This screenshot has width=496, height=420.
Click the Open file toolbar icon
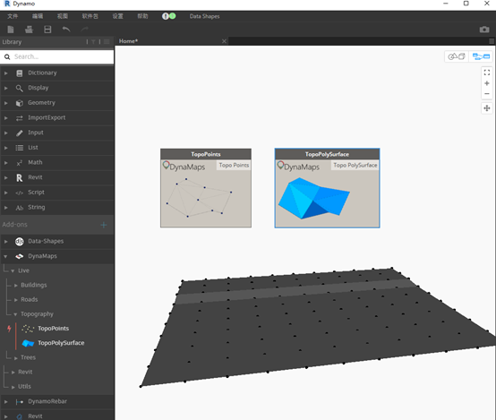click(29, 30)
